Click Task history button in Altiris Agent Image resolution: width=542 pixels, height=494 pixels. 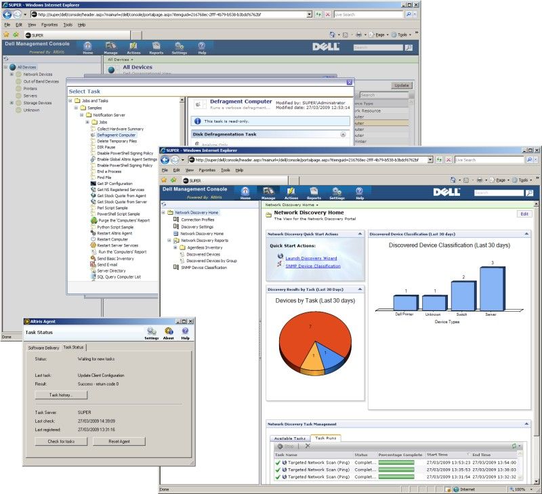tap(61, 395)
